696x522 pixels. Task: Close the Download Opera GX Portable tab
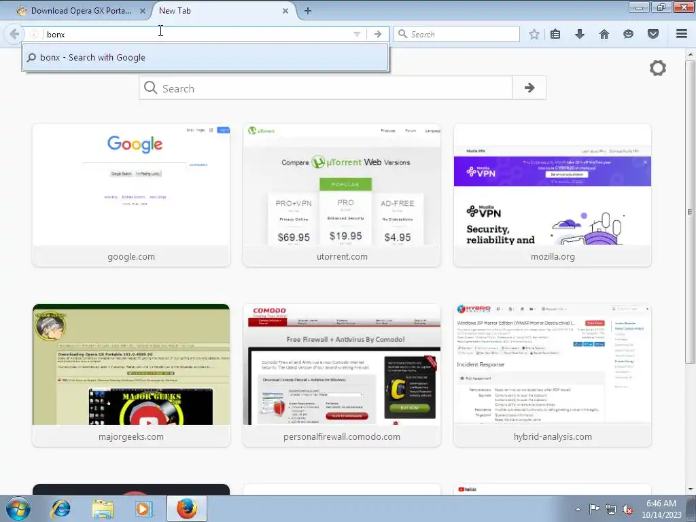coord(143,11)
